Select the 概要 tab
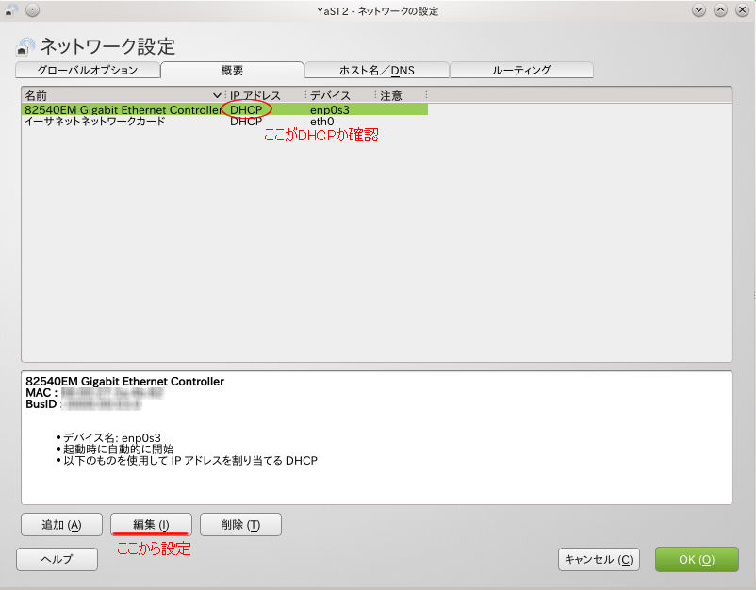756x590 pixels. click(232, 70)
